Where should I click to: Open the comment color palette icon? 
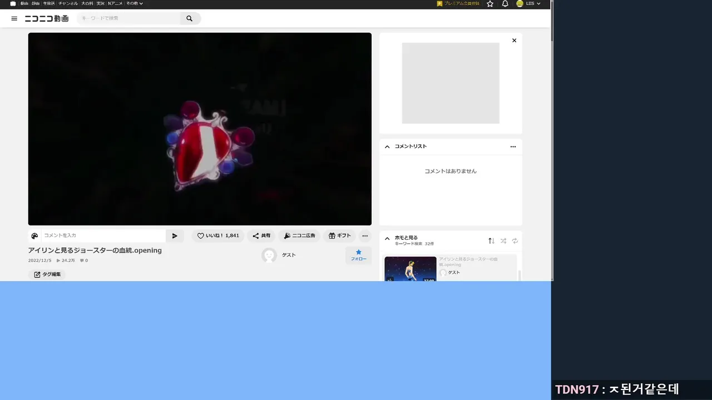click(x=34, y=236)
